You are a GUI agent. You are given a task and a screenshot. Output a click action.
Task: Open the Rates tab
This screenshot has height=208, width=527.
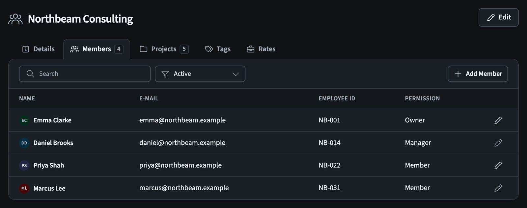pyautogui.click(x=261, y=49)
